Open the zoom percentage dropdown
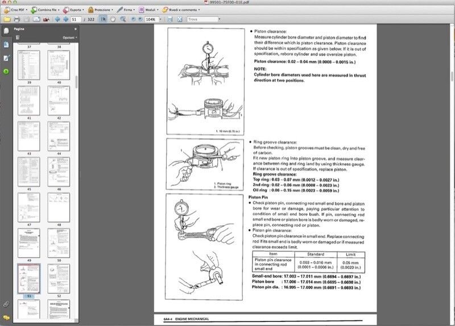 [160, 19]
